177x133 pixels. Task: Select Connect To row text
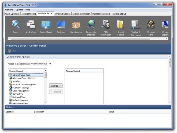17,94
